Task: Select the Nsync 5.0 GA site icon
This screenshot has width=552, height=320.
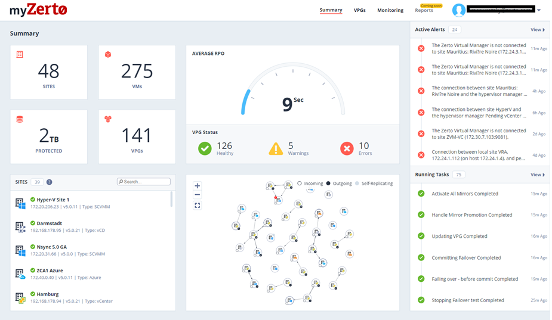Action: (x=20, y=250)
